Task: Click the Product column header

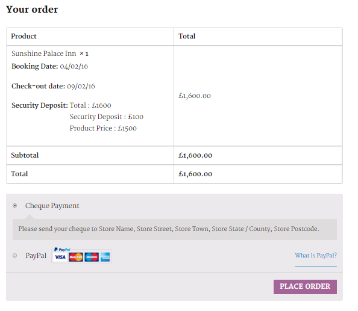Action: (x=24, y=36)
